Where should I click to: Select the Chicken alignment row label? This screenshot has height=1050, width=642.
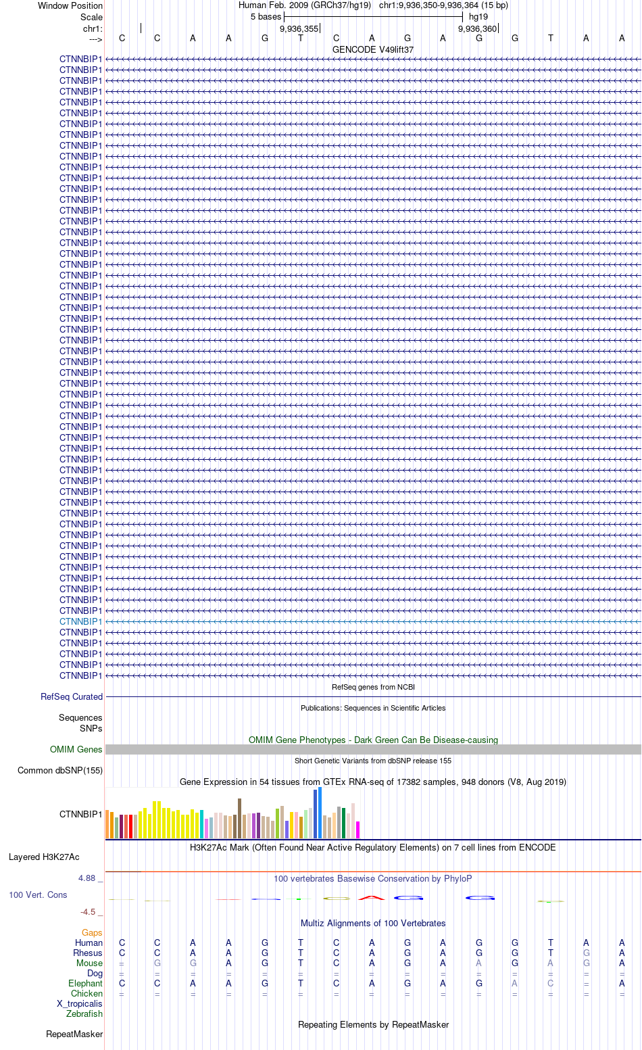pyautogui.click(x=87, y=993)
